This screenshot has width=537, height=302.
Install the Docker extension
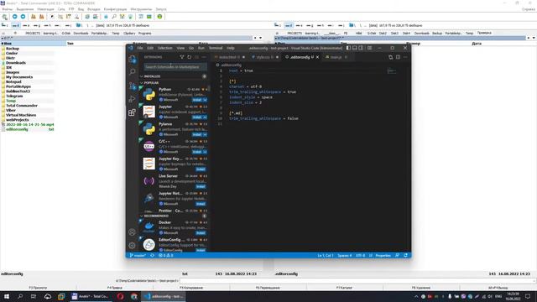(x=201, y=233)
